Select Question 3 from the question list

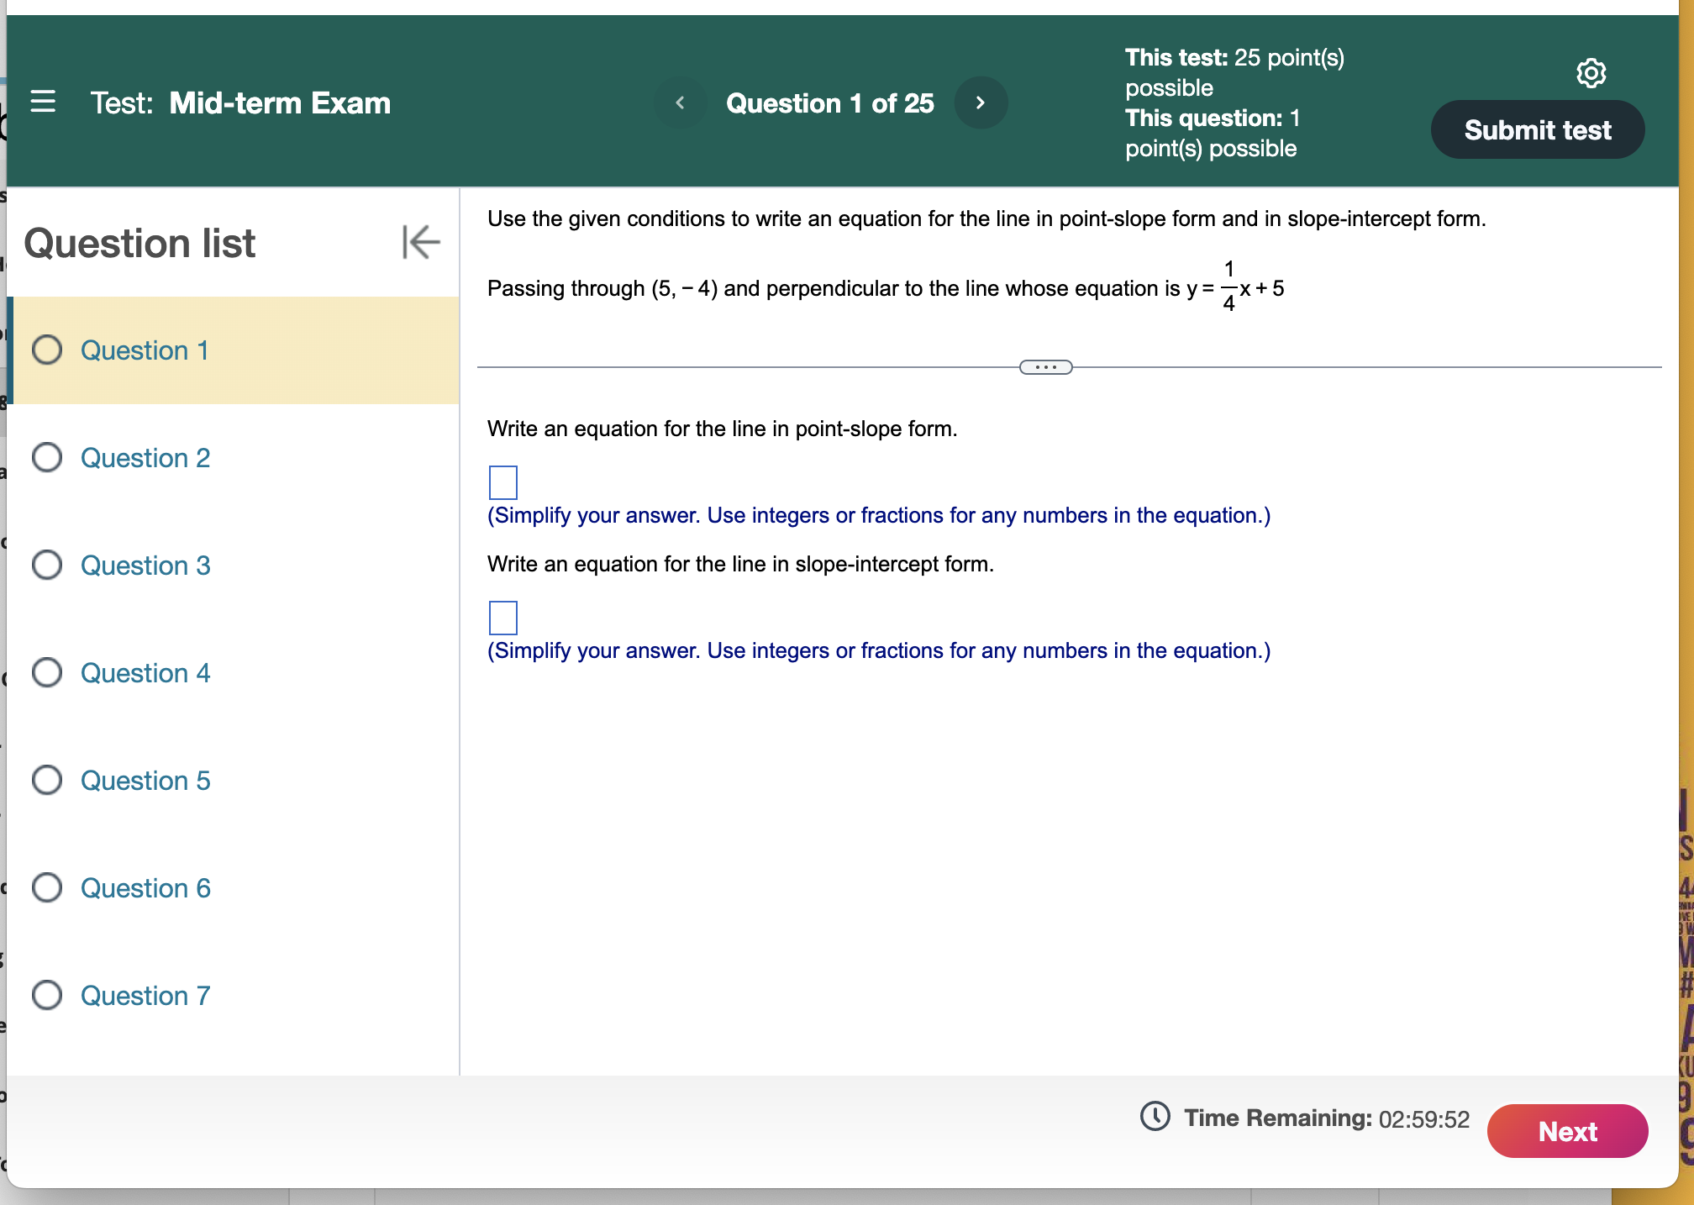tap(145, 566)
